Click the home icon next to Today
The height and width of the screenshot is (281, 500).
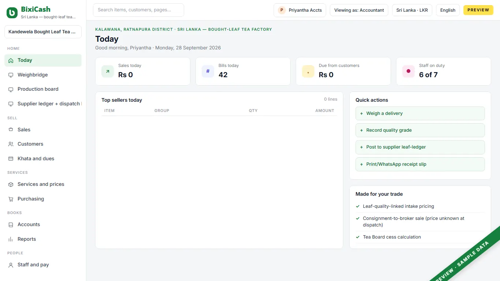[x=11, y=60]
